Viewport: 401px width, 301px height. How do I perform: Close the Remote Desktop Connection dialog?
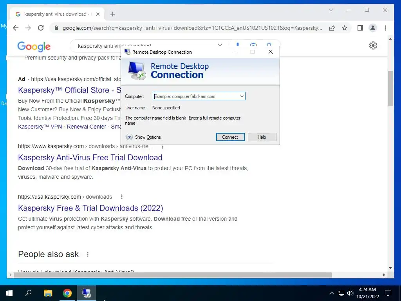point(271,52)
